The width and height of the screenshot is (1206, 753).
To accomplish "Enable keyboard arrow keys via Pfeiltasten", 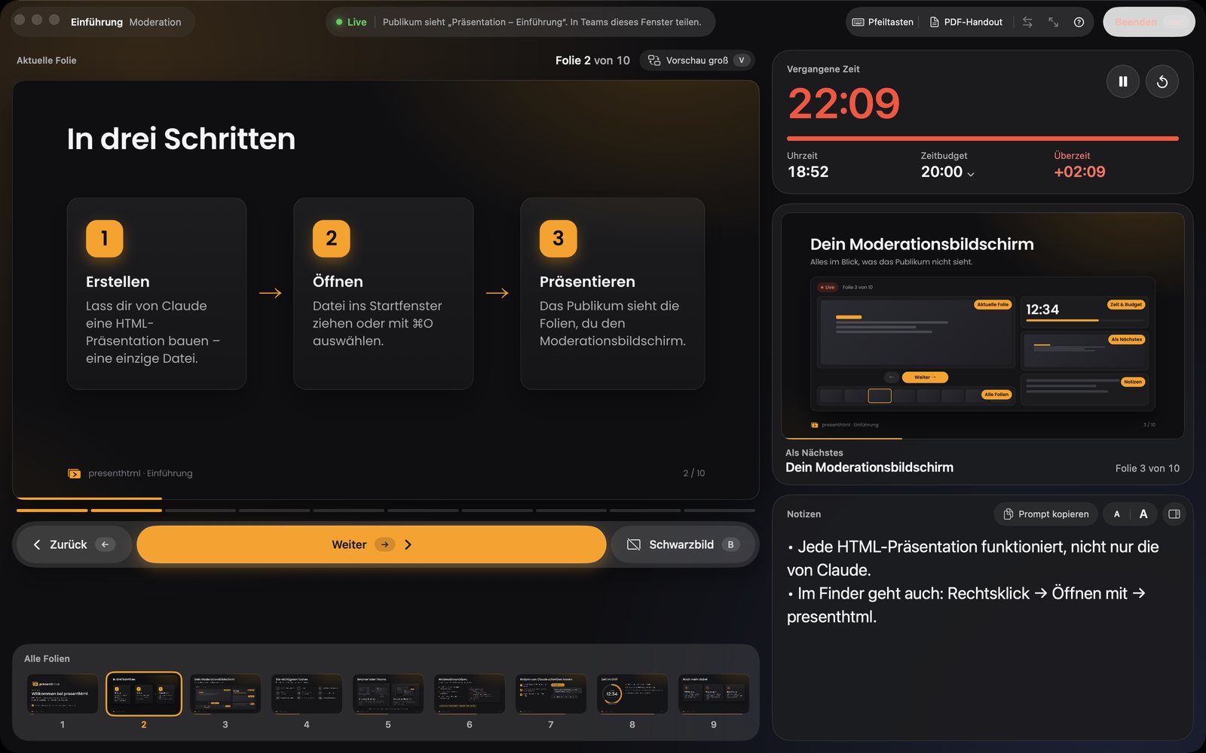I will pyautogui.click(x=883, y=22).
